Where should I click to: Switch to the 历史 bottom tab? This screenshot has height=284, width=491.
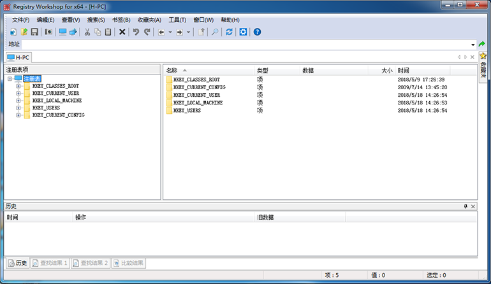pos(18,263)
